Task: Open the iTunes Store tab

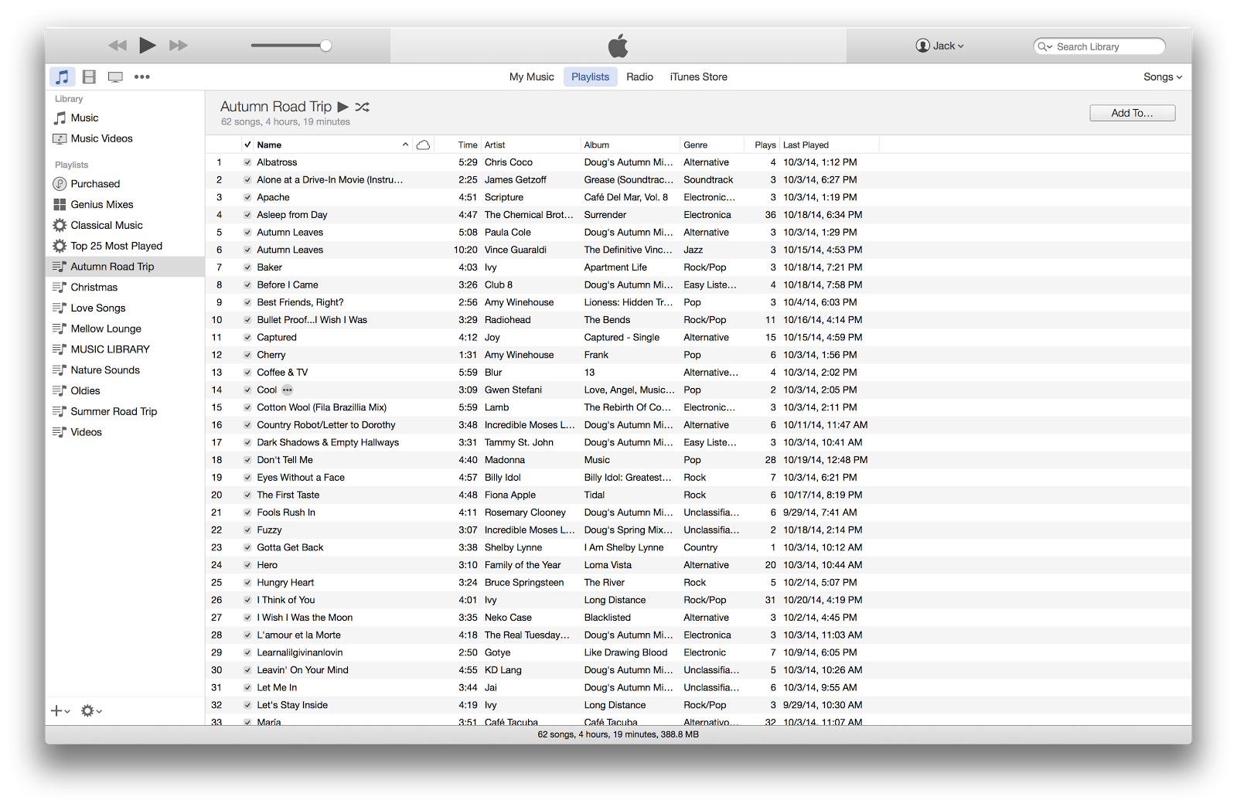Action: pyautogui.click(x=698, y=77)
